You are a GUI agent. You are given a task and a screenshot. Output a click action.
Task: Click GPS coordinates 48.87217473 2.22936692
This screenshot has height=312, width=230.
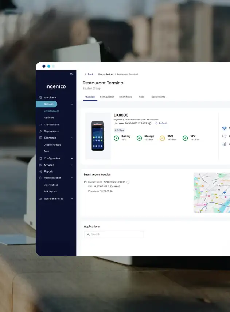pyautogui.click(x=107, y=187)
